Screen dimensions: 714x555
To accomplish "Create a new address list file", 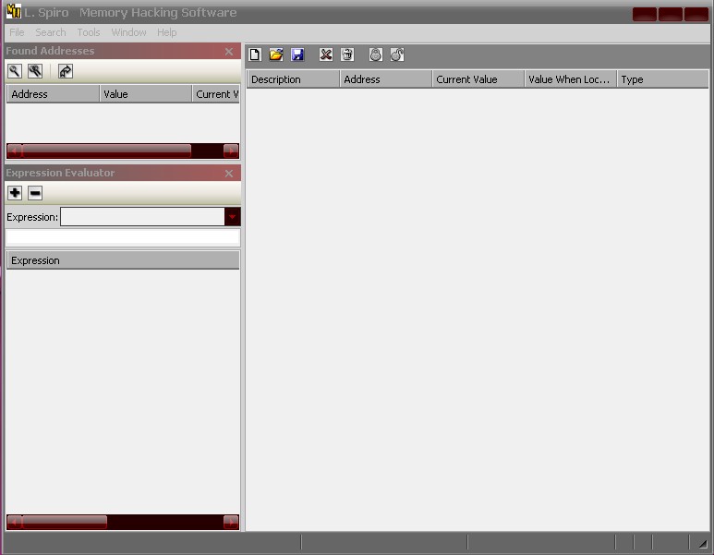I will point(255,54).
